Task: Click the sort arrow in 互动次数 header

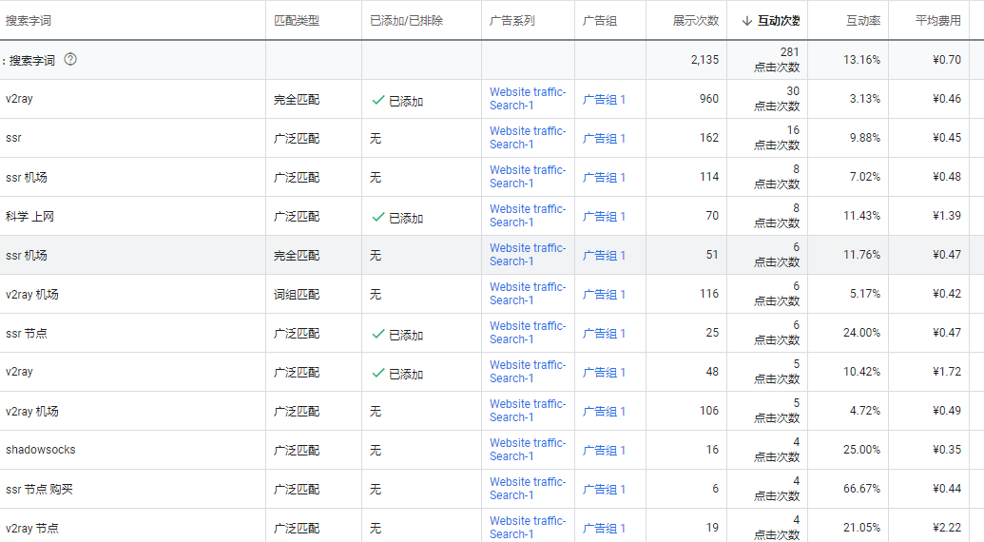Action: (746, 21)
